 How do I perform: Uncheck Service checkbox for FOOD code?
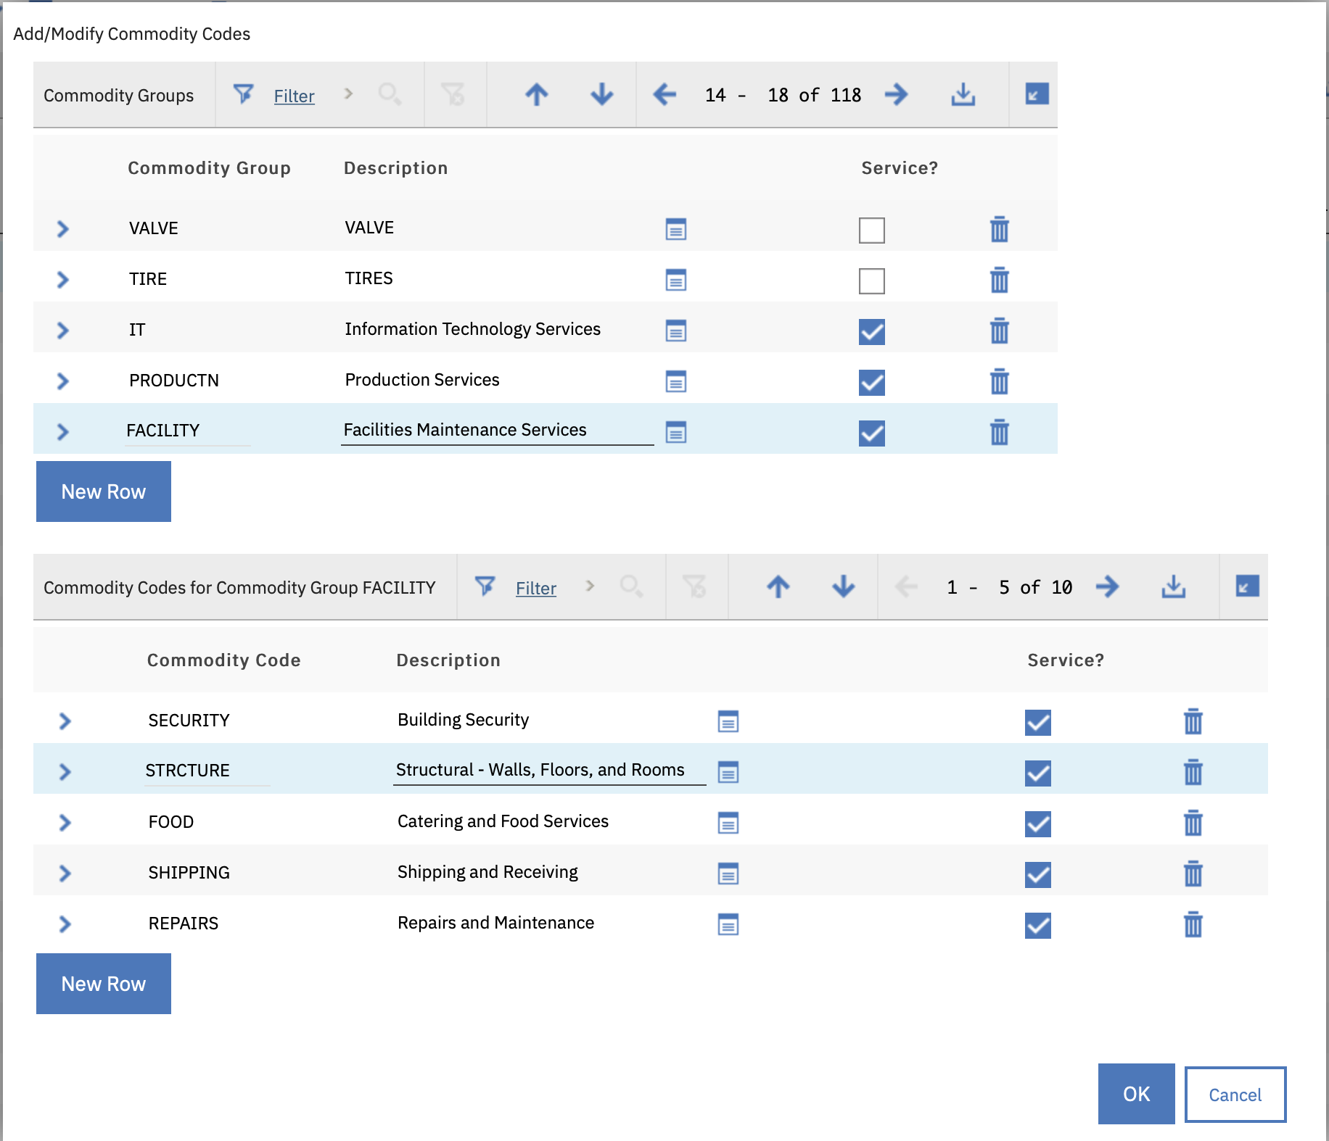click(1037, 823)
